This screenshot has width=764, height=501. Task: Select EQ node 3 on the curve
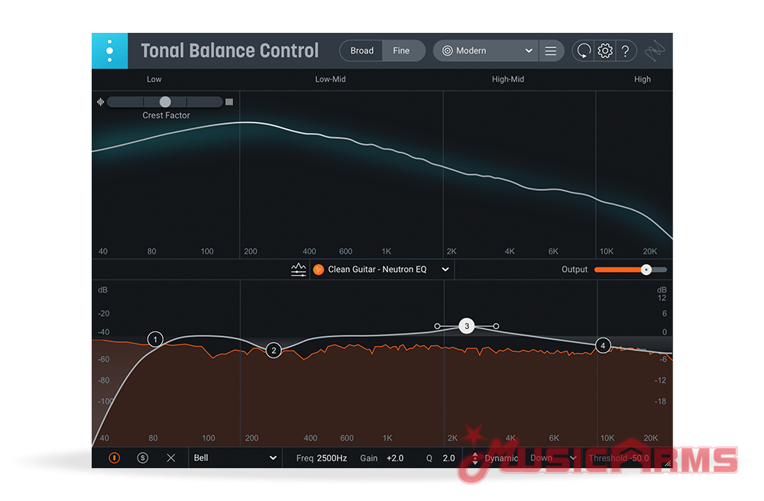click(467, 326)
